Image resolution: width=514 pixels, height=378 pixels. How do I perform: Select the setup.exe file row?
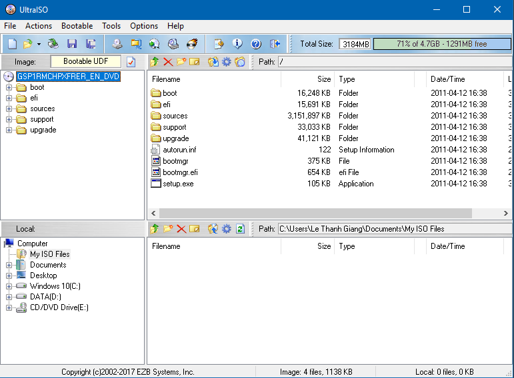click(328, 184)
